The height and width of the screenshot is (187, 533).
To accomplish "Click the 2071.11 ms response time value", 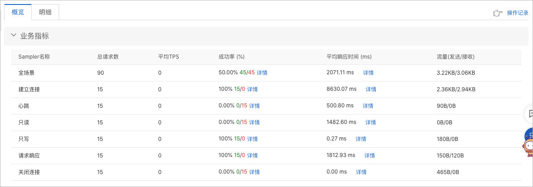I will point(340,72).
